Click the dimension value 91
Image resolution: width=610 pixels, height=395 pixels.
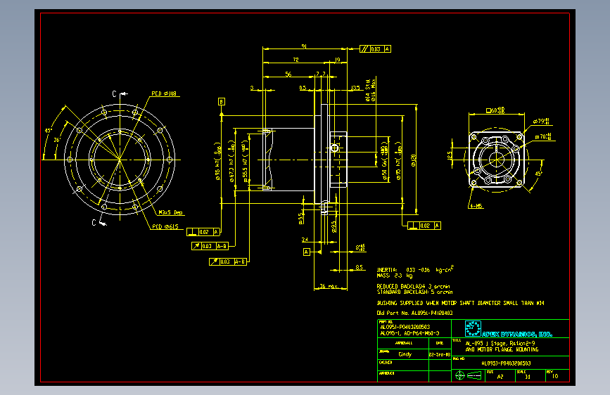pyautogui.click(x=304, y=46)
